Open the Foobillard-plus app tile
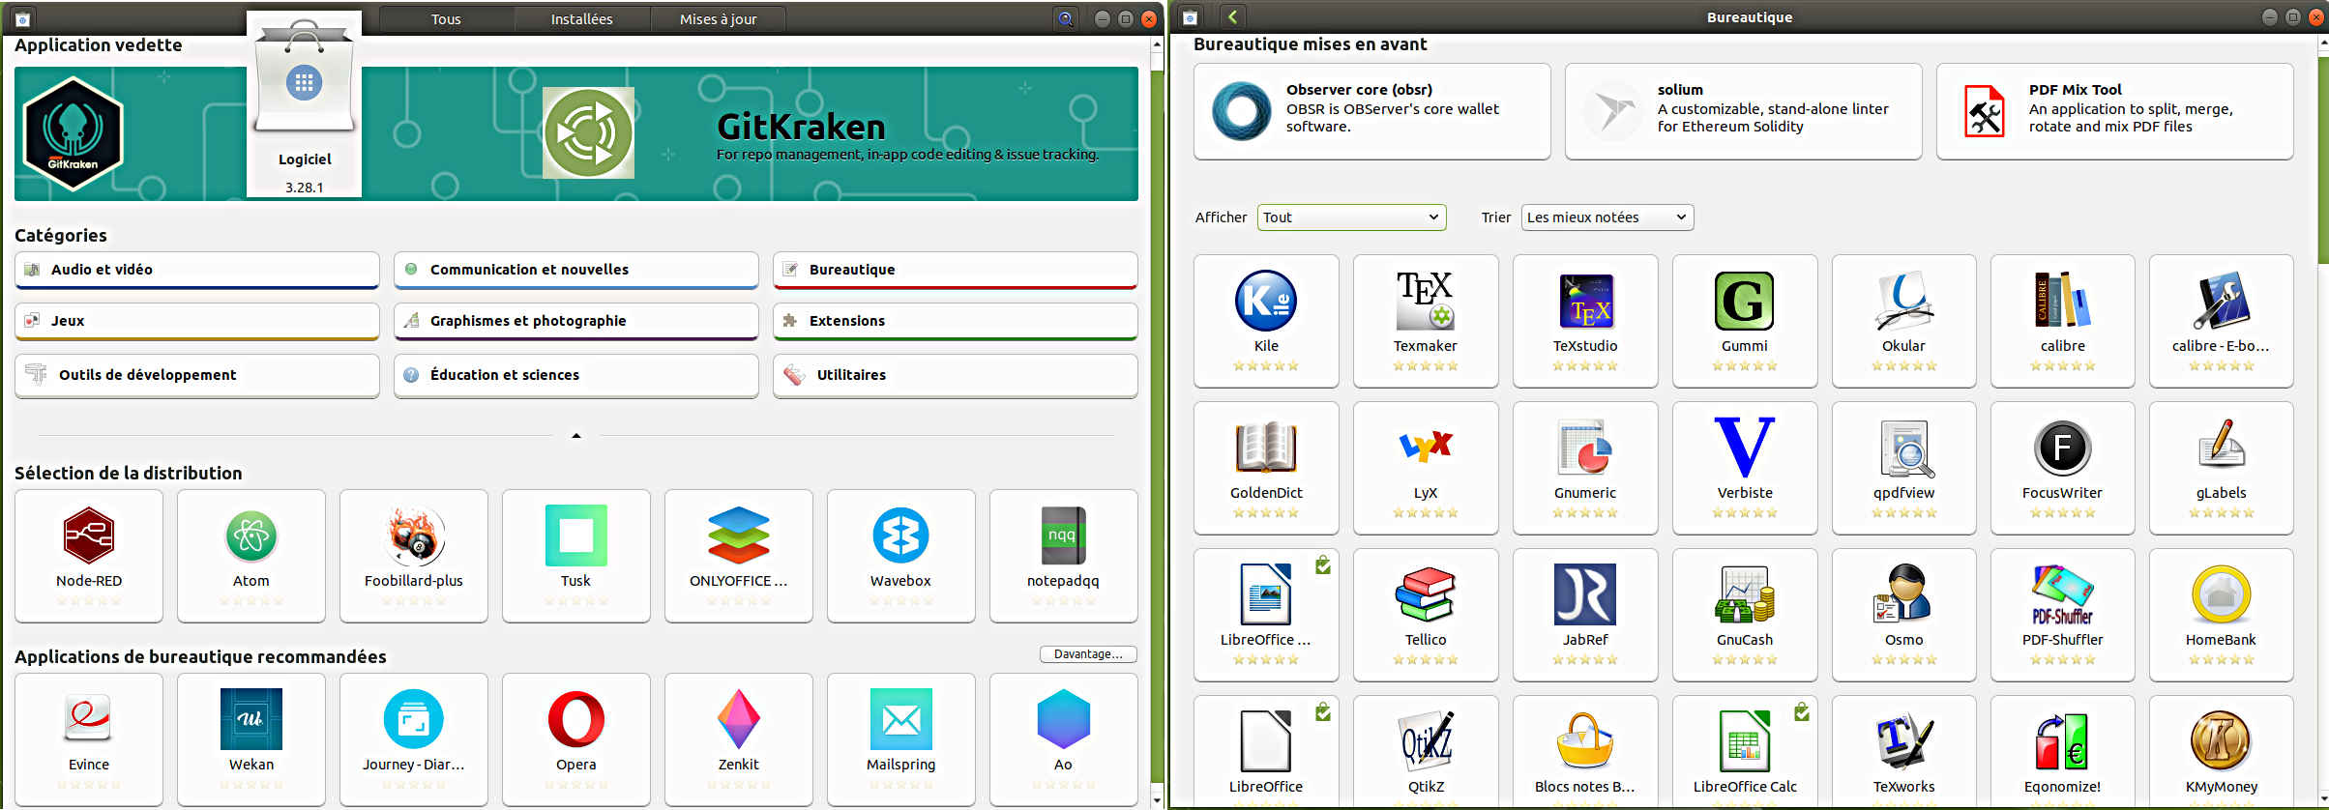 point(414,556)
